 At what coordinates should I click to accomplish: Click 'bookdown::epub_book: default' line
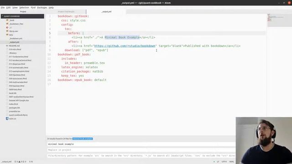coord(82,80)
